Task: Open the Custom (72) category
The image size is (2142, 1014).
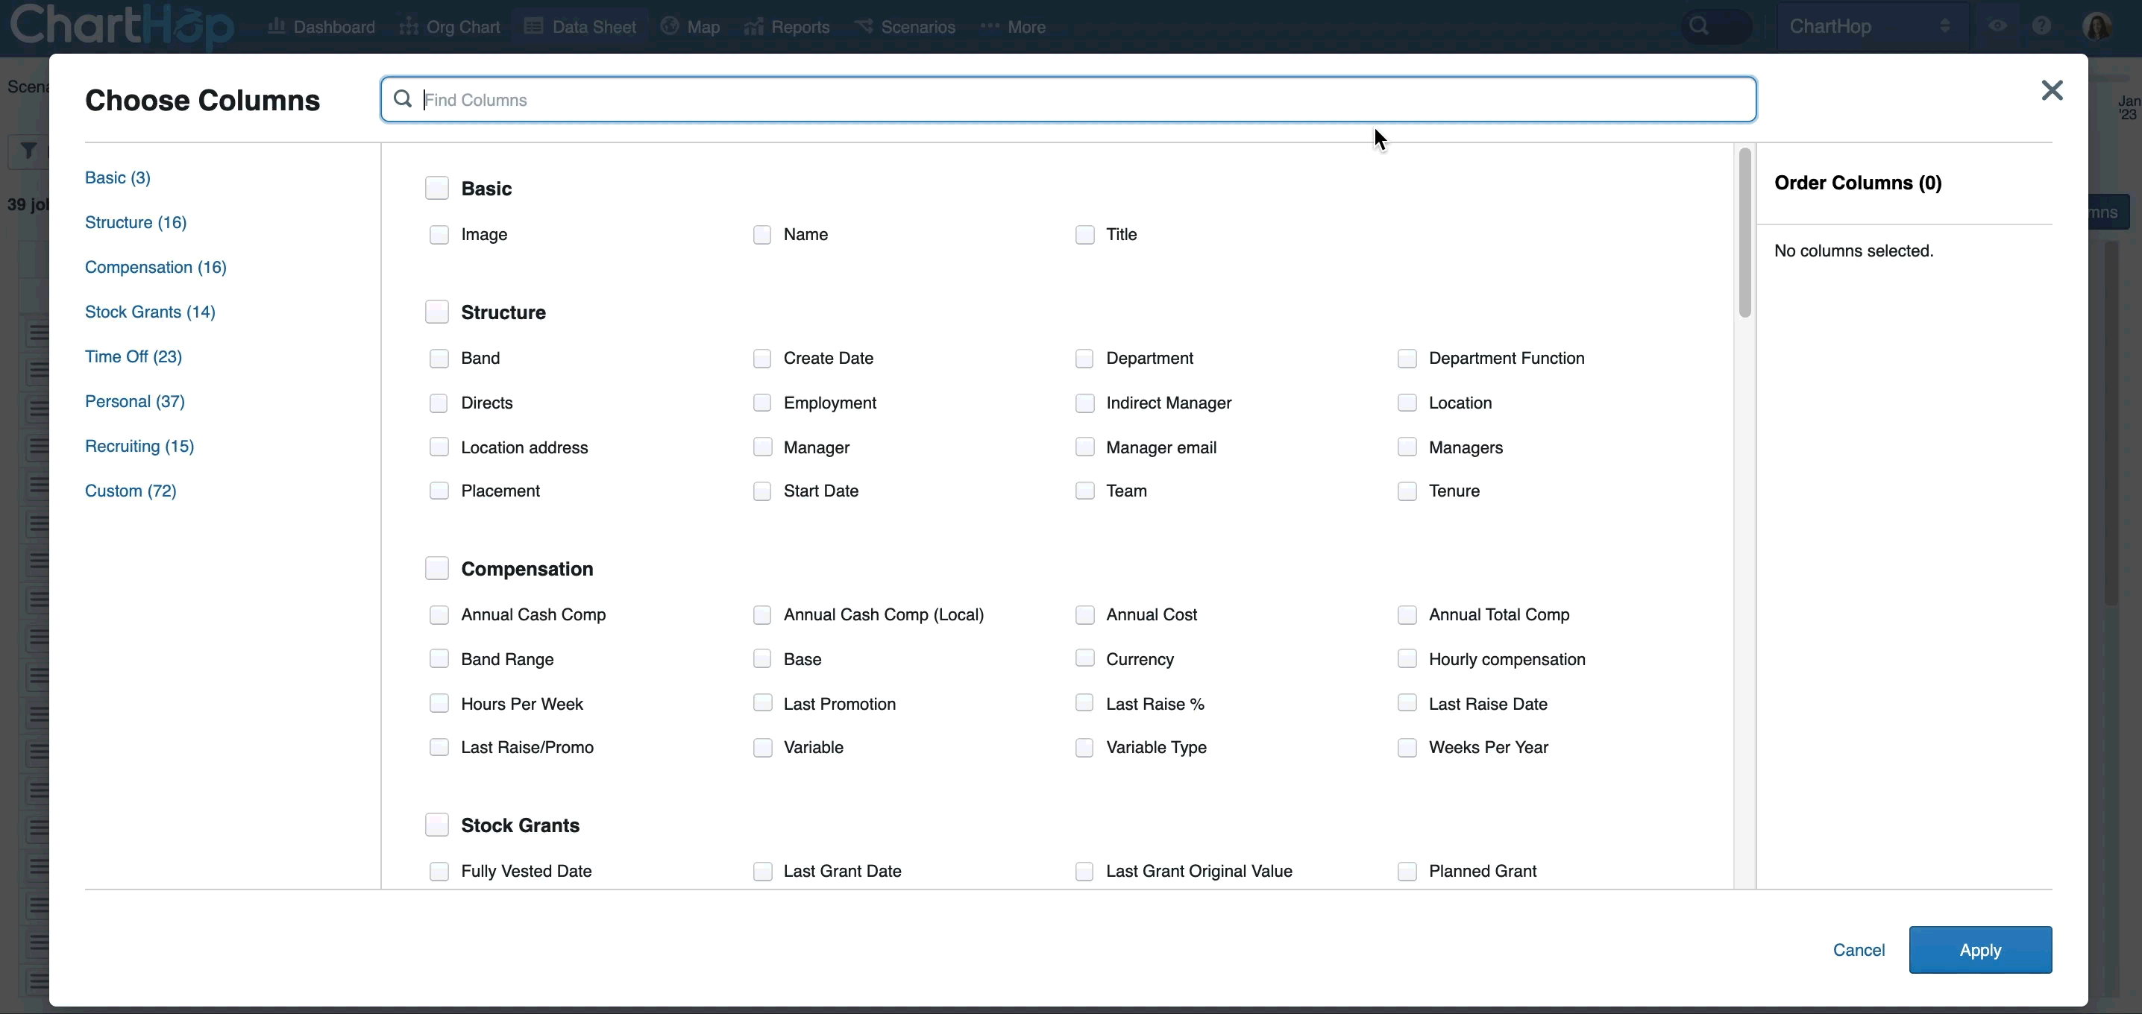Action: click(131, 491)
